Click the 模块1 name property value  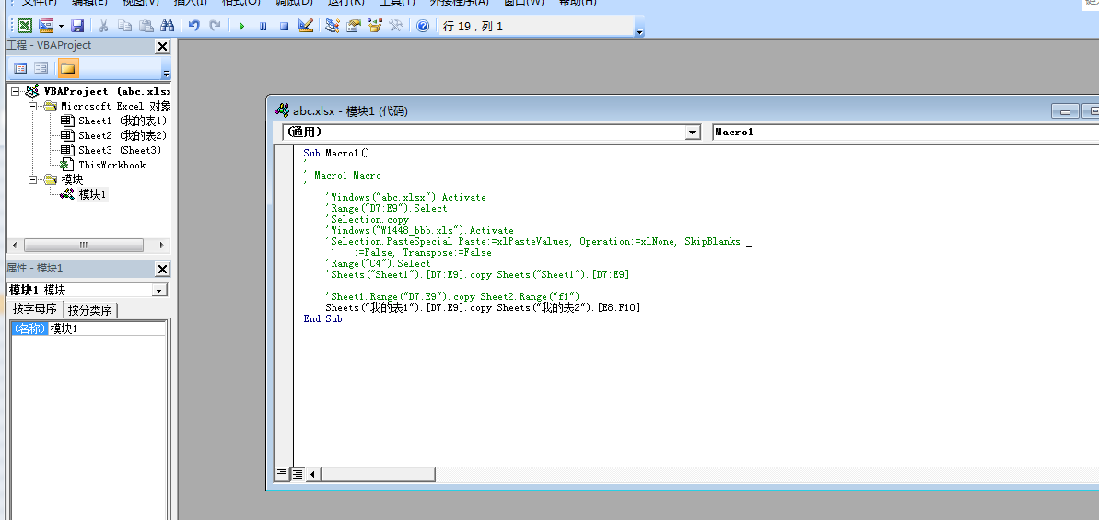pos(107,329)
